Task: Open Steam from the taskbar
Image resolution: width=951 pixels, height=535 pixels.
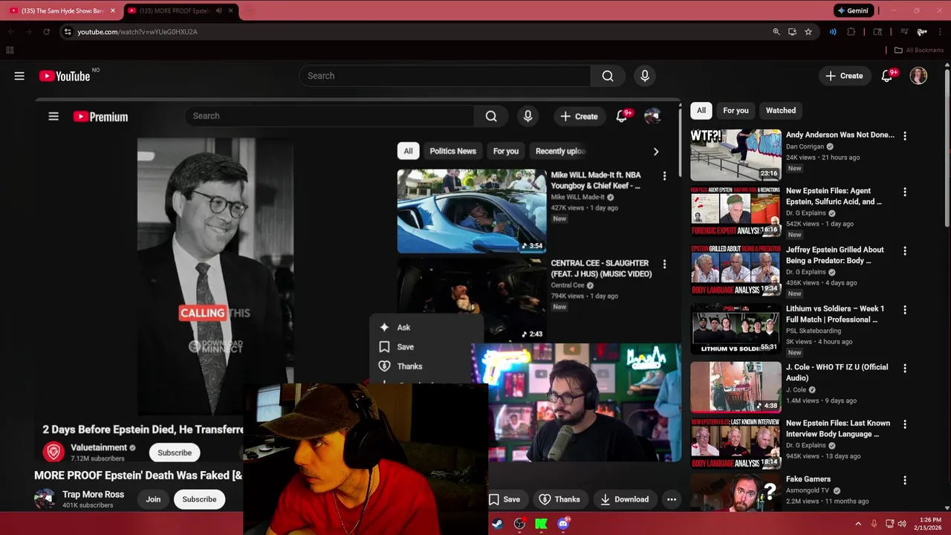Action: coord(497,524)
